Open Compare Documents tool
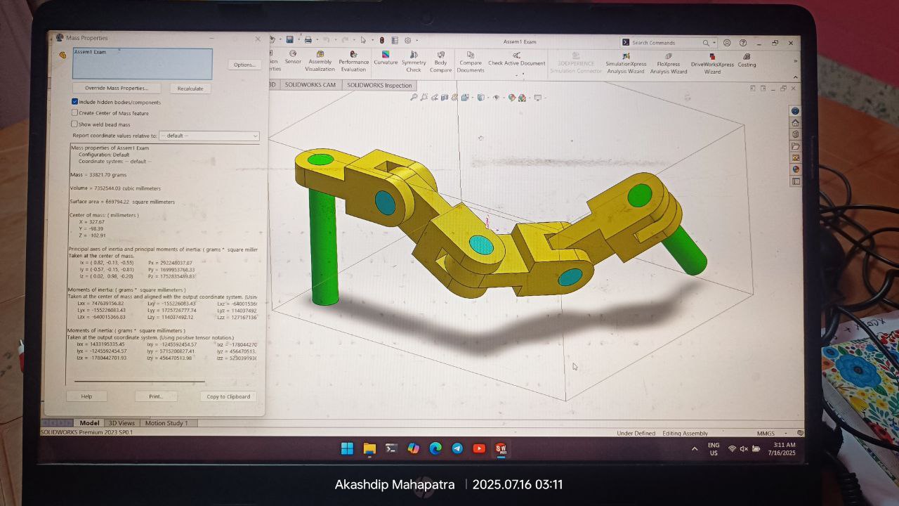899x506 pixels. click(x=471, y=62)
